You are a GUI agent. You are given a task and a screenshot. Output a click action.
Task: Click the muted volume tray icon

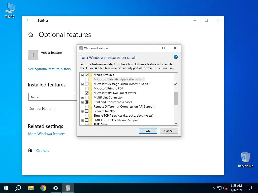225,188
